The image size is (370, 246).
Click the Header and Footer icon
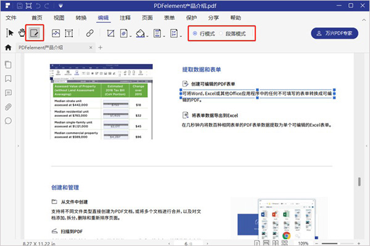157,33
